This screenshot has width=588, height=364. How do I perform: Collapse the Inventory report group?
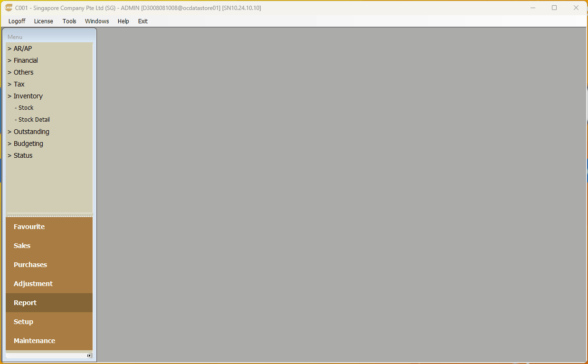(25, 96)
